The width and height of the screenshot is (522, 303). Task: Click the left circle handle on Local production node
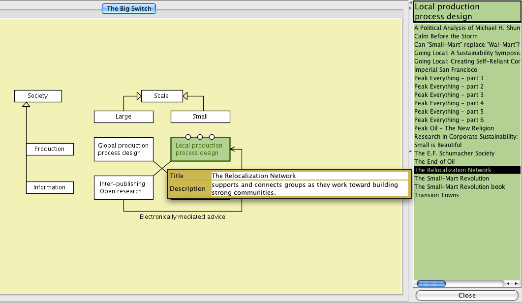point(188,137)
